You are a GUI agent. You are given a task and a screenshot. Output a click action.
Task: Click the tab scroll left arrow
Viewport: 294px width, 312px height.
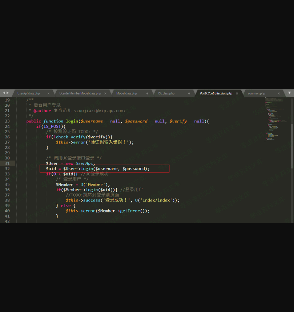point(4,93)
